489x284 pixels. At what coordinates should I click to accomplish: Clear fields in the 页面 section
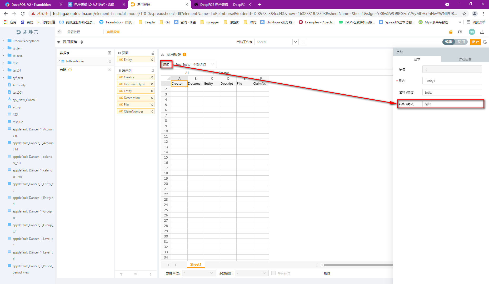click(x=153, y=53)
